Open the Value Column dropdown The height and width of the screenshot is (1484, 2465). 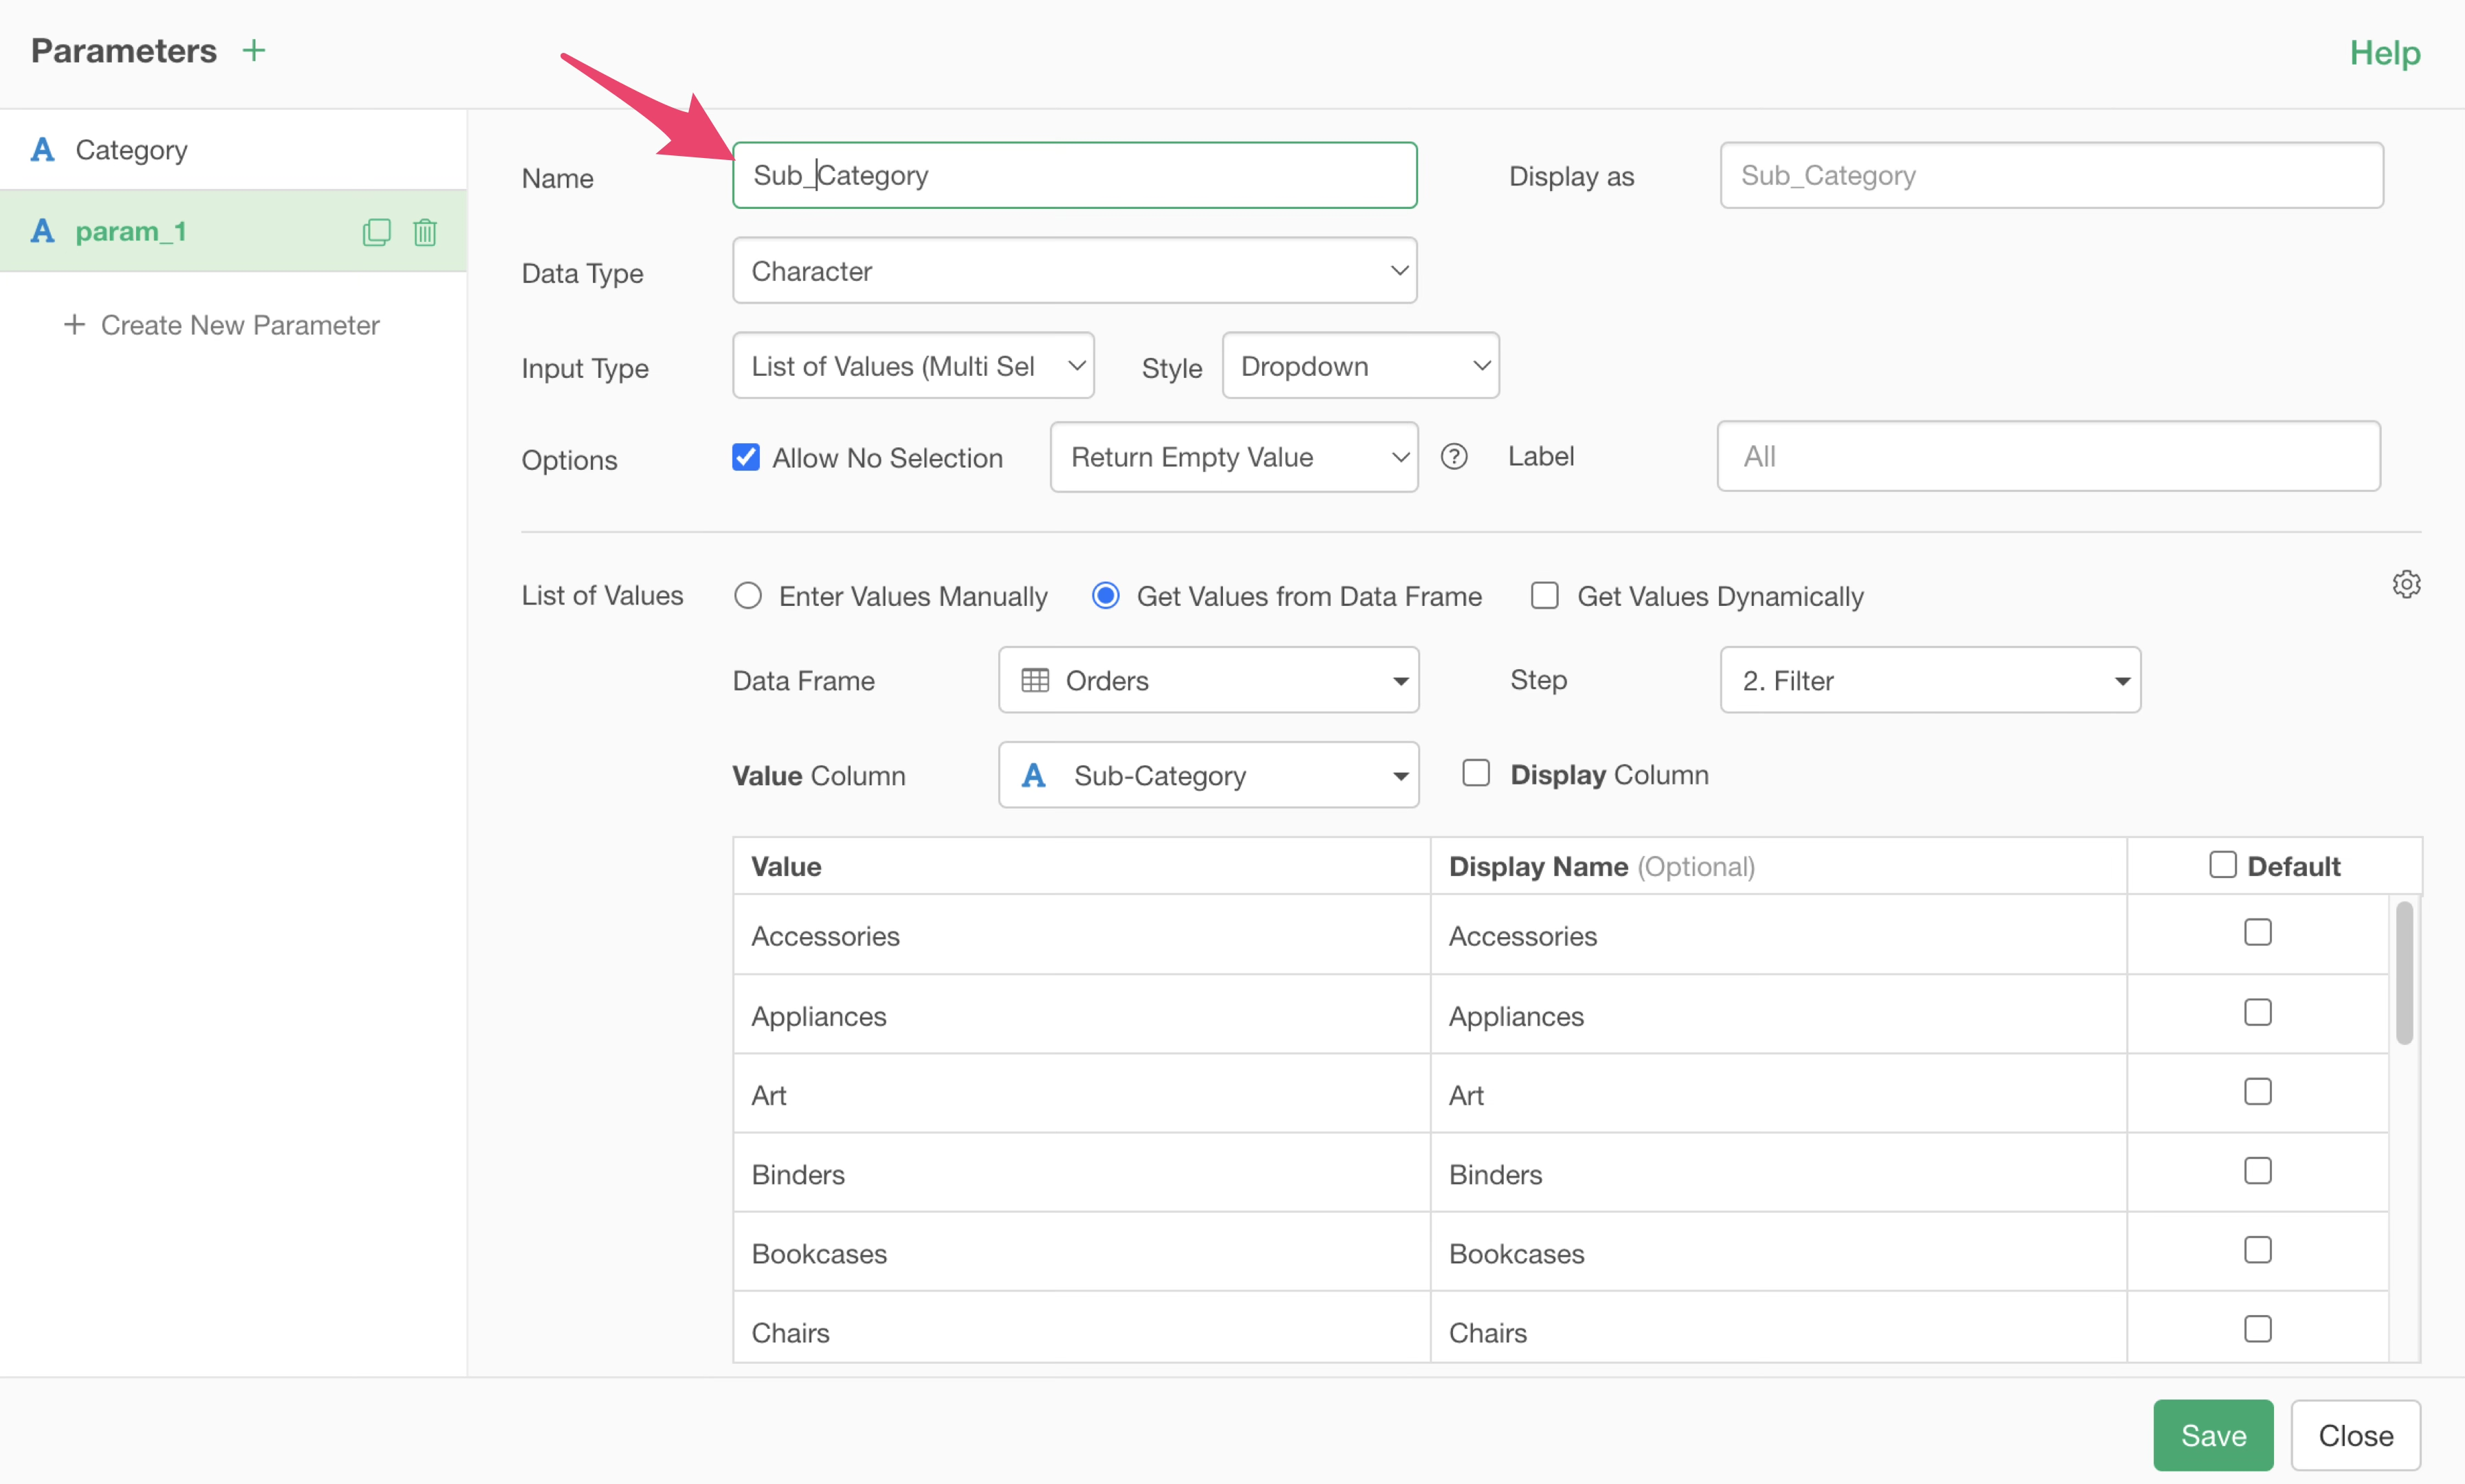(1208, 775)
